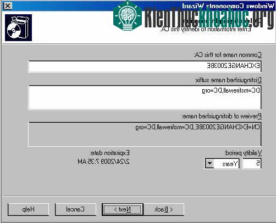Screen dimensions: 276x223
Task: Open Help for the wizard
Action: pos(28,209)
